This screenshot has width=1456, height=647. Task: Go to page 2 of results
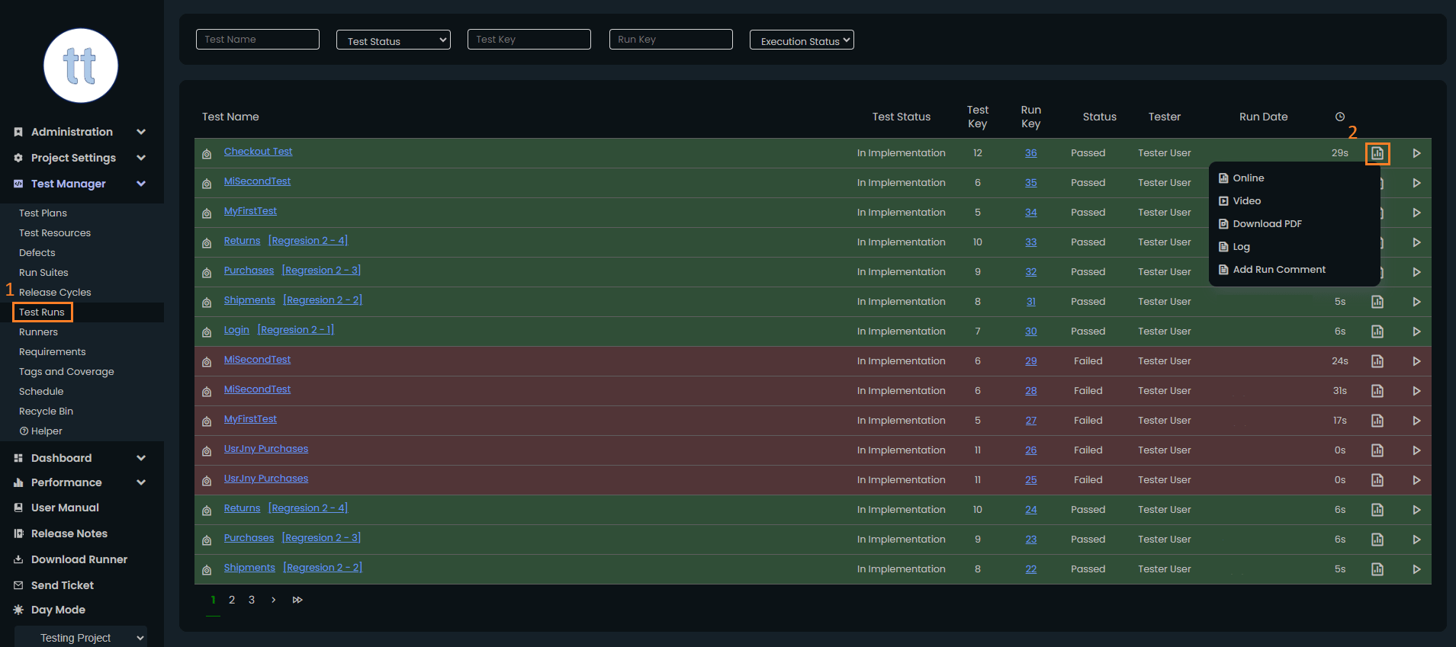232,600
